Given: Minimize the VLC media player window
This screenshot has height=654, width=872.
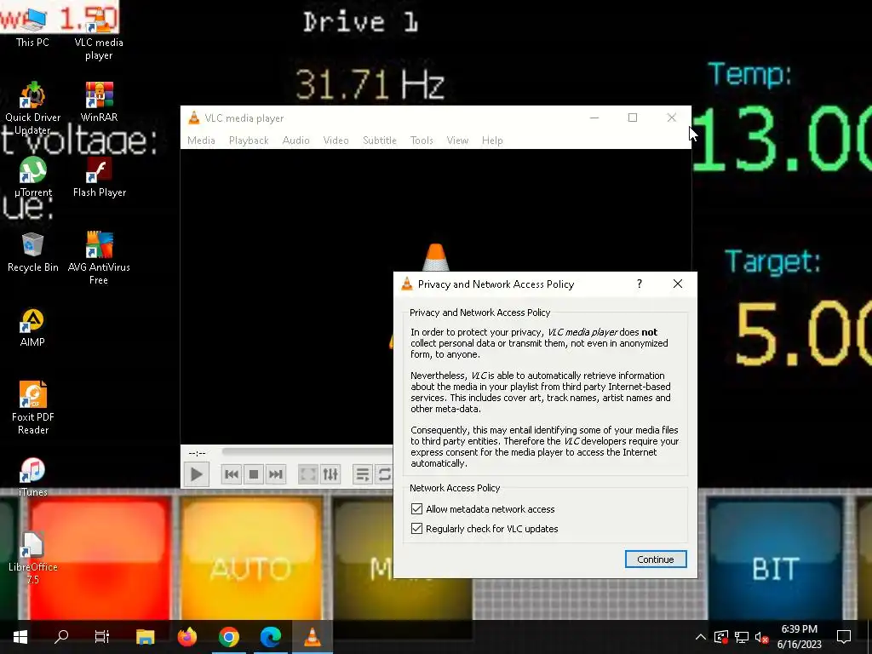Looking at the screenshot, I should [594, 118].
